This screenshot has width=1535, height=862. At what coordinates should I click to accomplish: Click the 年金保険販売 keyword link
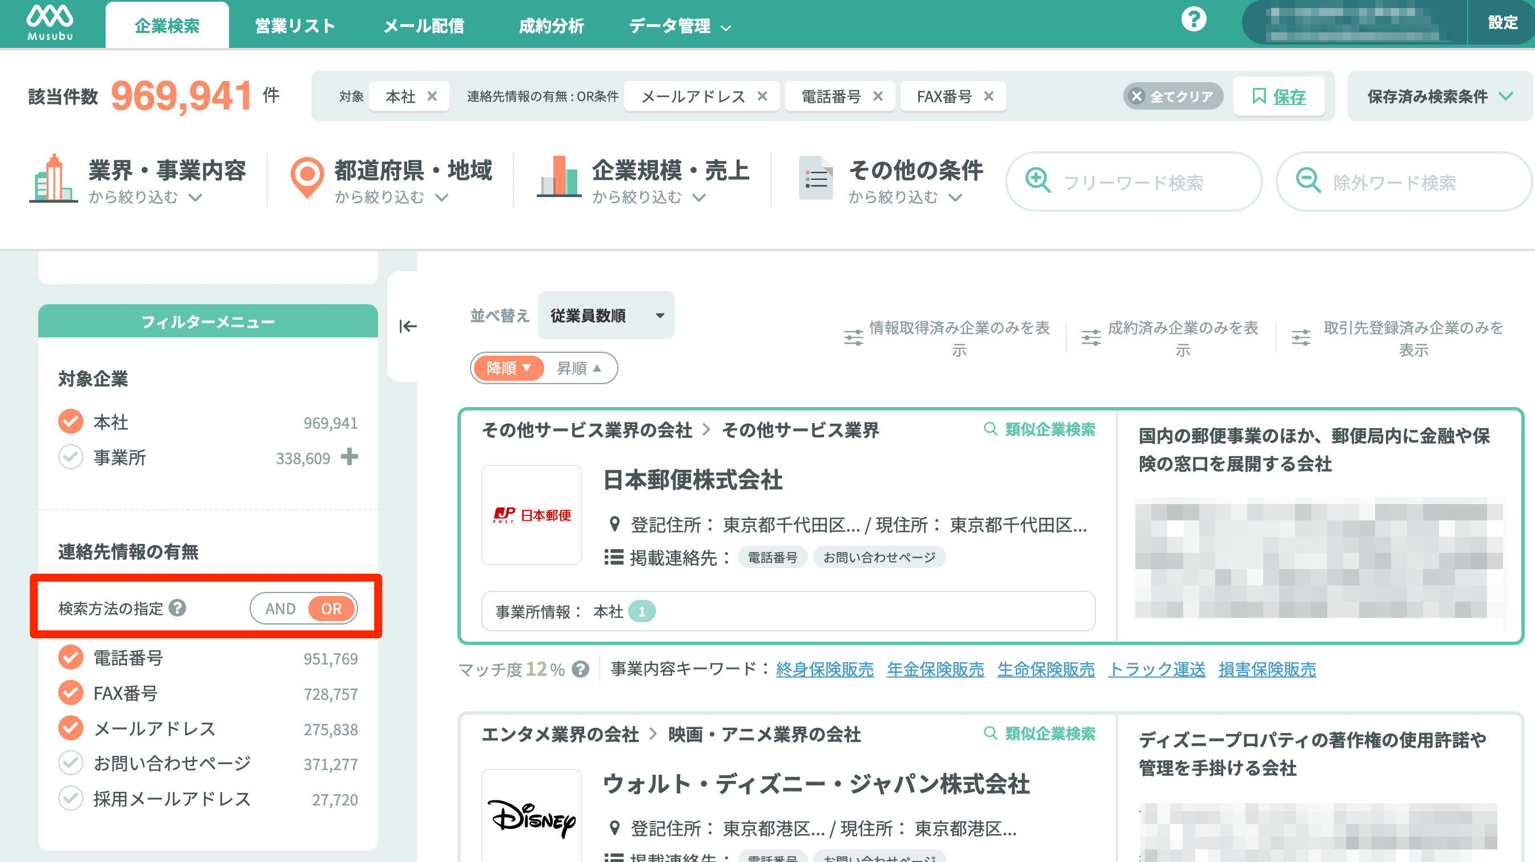(935, 670)
